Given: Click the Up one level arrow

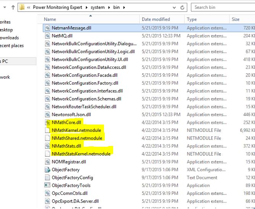Looking at the screenshot, I should click(x=13, y=7).
